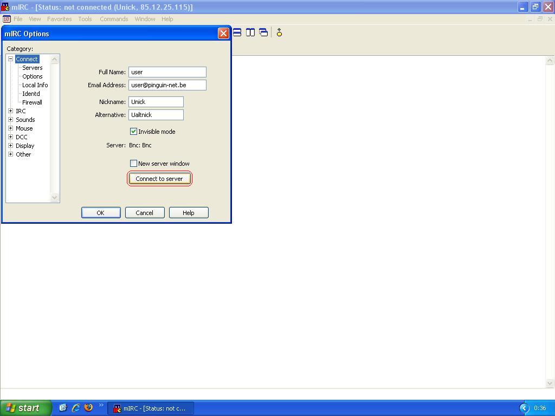
Task: Select IRC label in category tree
Action: [21, 111]
